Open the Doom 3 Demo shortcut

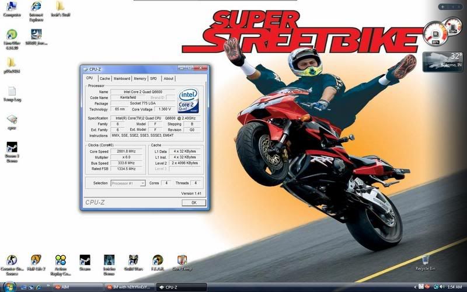12,148
